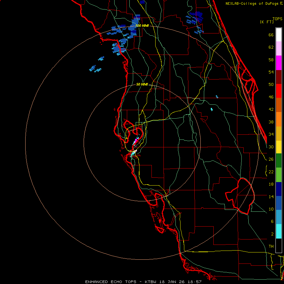The image size is (284, 284).
Task: Click the "TH" threshold legend label
Action: point(271,246)
